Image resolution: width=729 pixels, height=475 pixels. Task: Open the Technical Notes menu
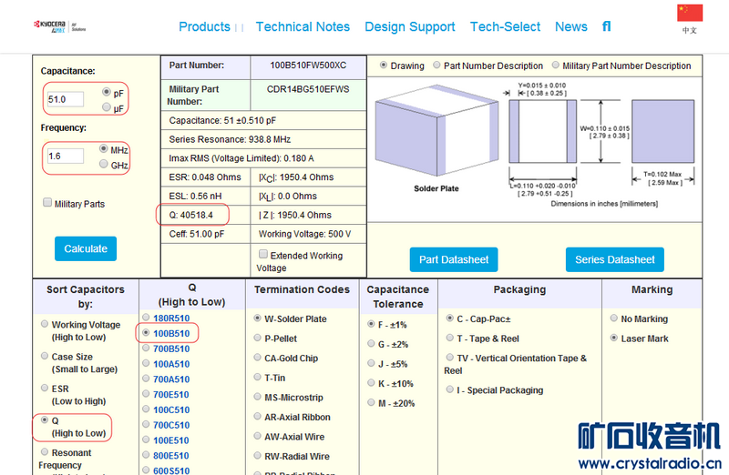pyautogui.click(x=303, y=26)
